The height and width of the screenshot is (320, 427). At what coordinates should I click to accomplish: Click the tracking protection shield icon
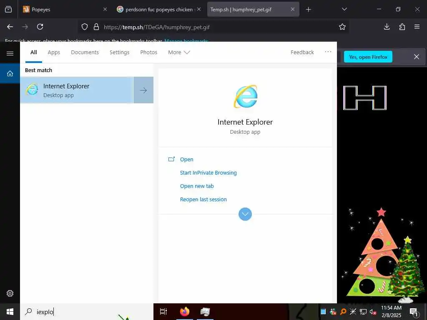(85, 27)
